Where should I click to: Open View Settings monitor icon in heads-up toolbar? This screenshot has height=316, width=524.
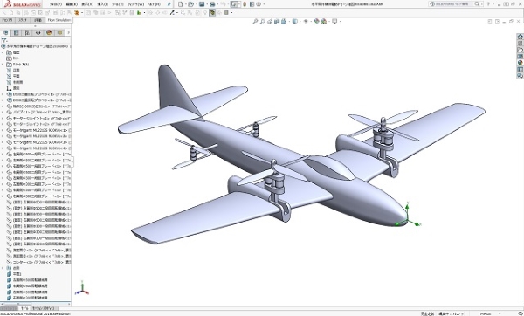(x=334, y=21)
